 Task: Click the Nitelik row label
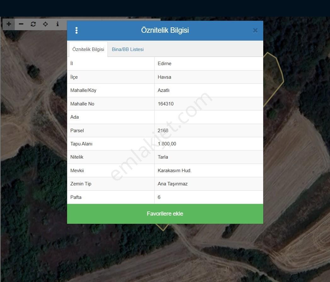pyautogui.click(x=77, y=157)
